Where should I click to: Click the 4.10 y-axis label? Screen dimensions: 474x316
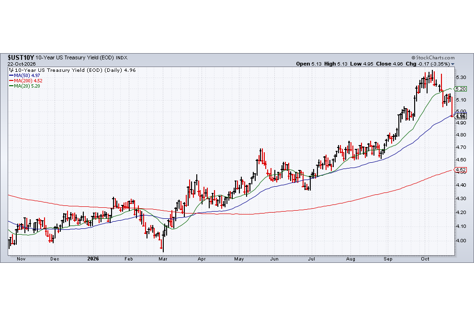point(461,226)
